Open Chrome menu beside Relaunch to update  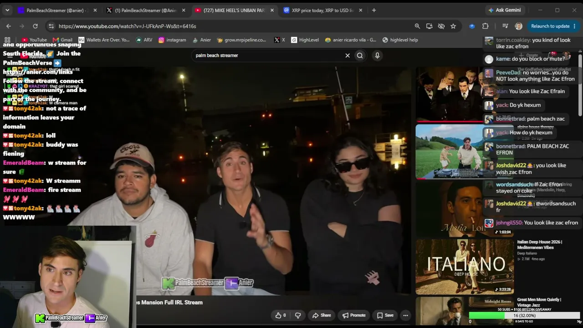575,26
